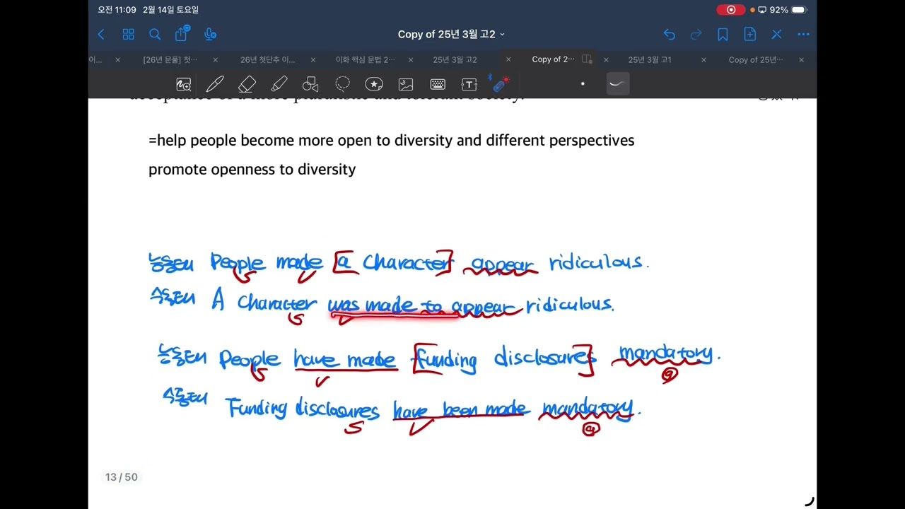Screen dimensions: 905x509
Task: Undo the last stroke
Action: click(x=669, y=34)
